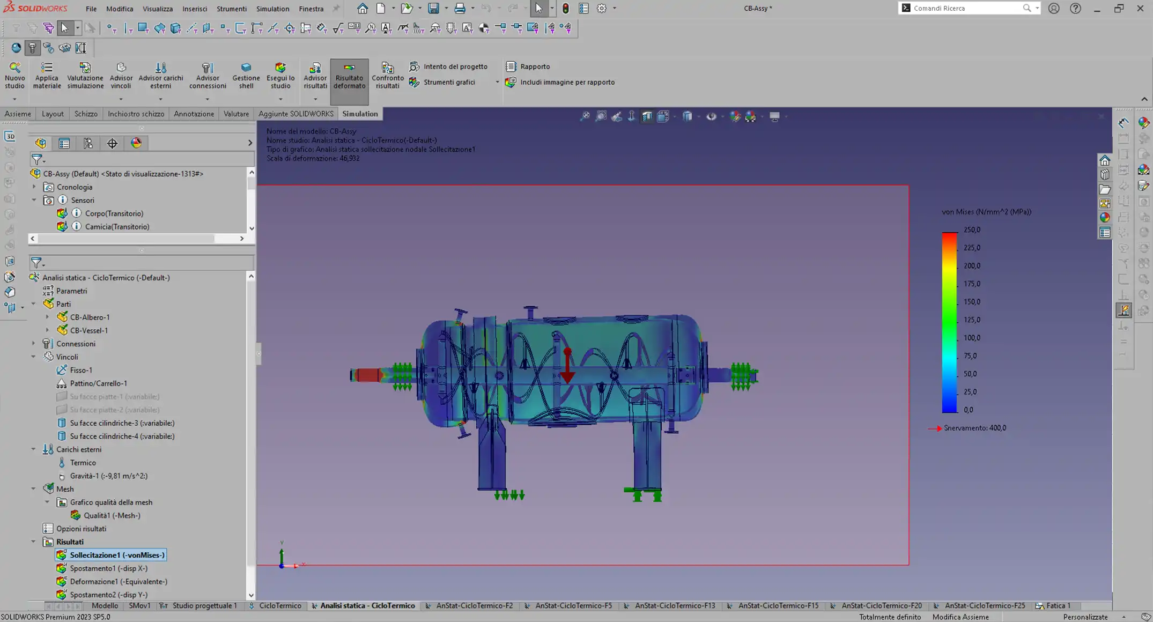The height and width of the screenshot is (622, 1153).
Task: Open Advisor vincoli tool
Action: point(121,75)
